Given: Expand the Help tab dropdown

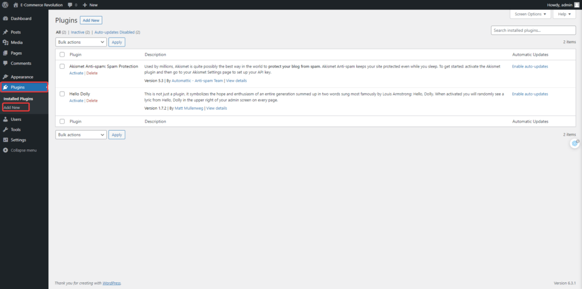Looking at the screenshot, I should click(x=563, y=14).
